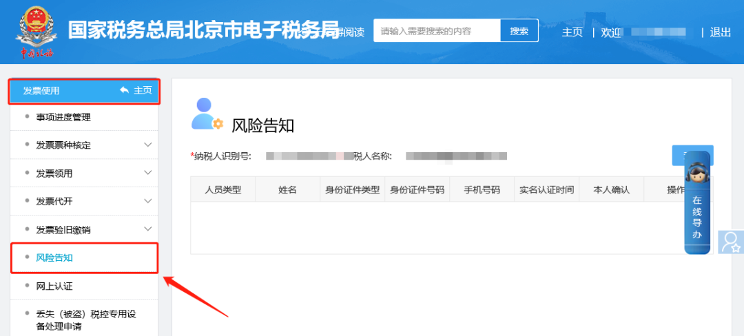Click the 本人确认 column header
The height and width of the screenshot is (336, 744).
(611, 189)
